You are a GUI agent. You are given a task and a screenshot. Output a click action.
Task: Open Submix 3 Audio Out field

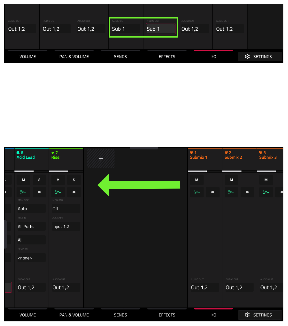[x=271, y=287]
